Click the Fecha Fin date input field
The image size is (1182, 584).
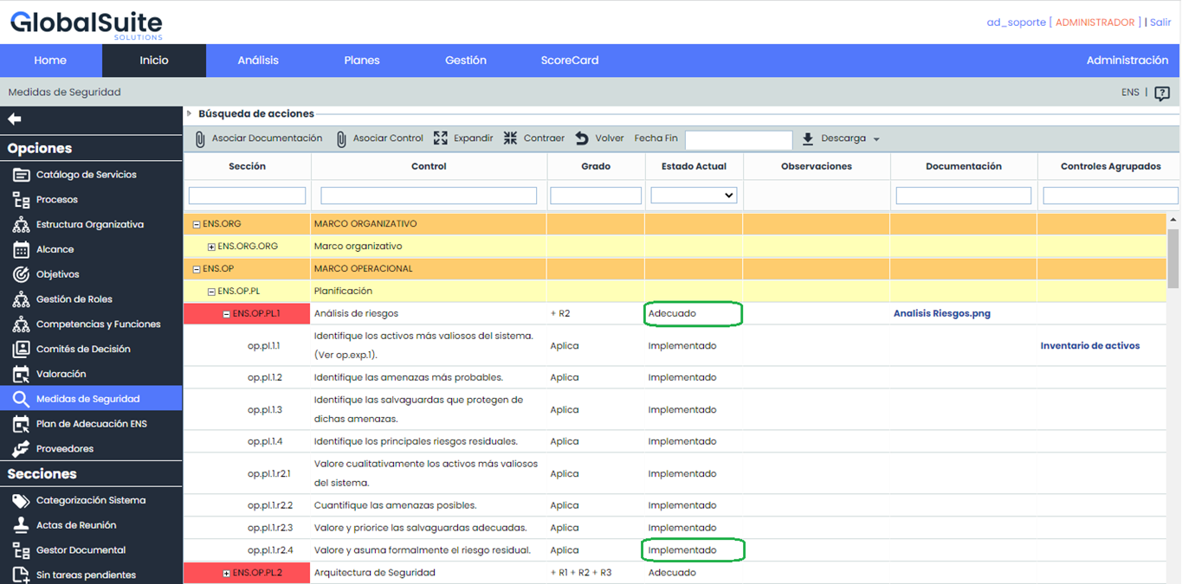738,139
